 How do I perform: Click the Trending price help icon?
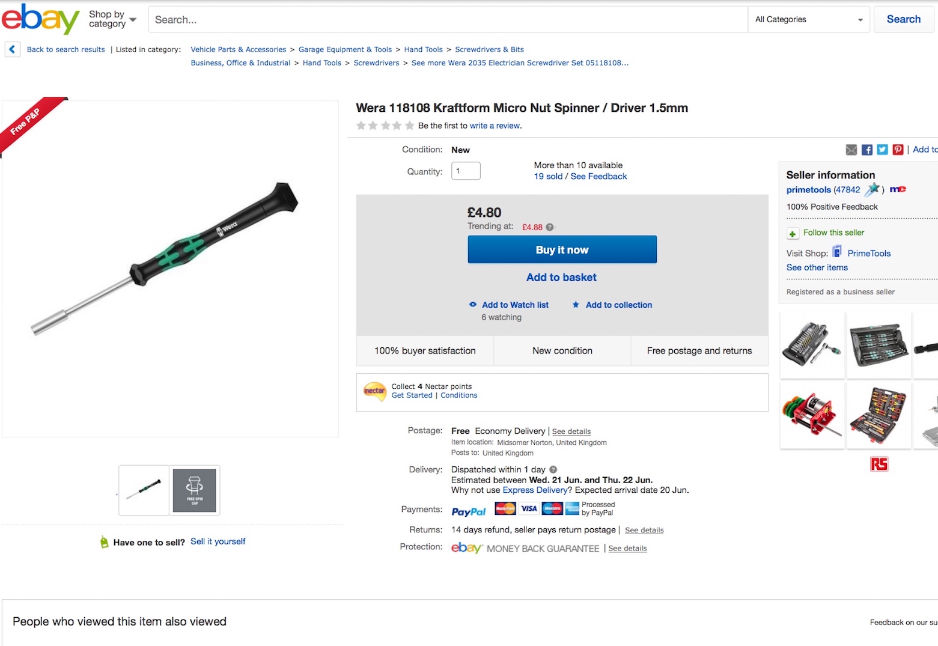coord(549,227)
